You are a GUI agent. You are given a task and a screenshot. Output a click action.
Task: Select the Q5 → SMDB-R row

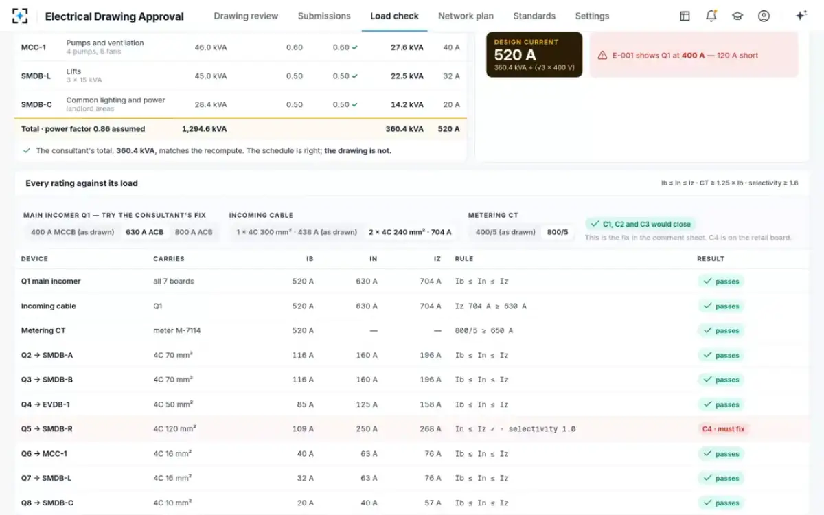pos(412,429)
